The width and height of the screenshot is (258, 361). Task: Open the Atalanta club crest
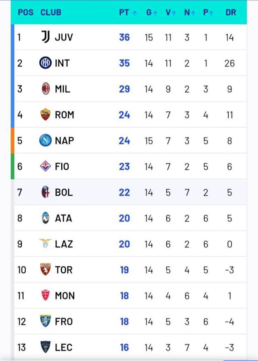pyautogui.click(x=45, y=218)
